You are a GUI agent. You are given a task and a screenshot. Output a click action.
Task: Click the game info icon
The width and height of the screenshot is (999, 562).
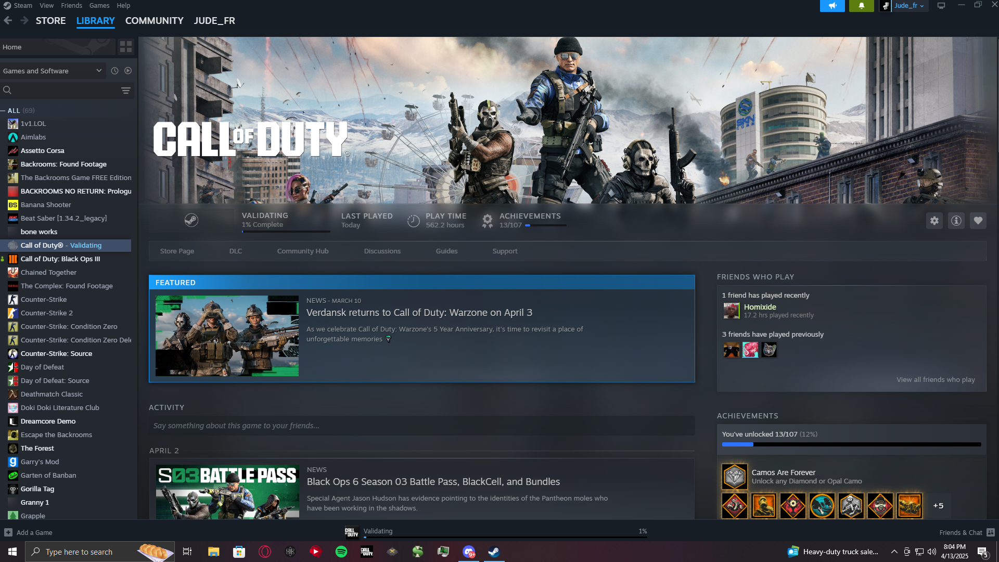pyautogui.click(x=956, y=221)
